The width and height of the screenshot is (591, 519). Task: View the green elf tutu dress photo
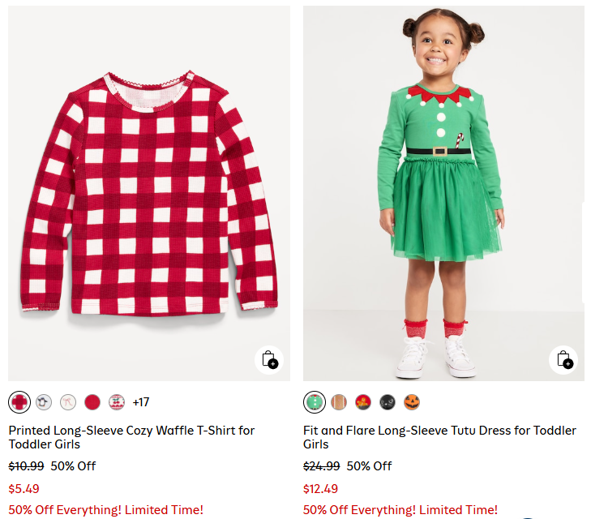click(443, 193)
